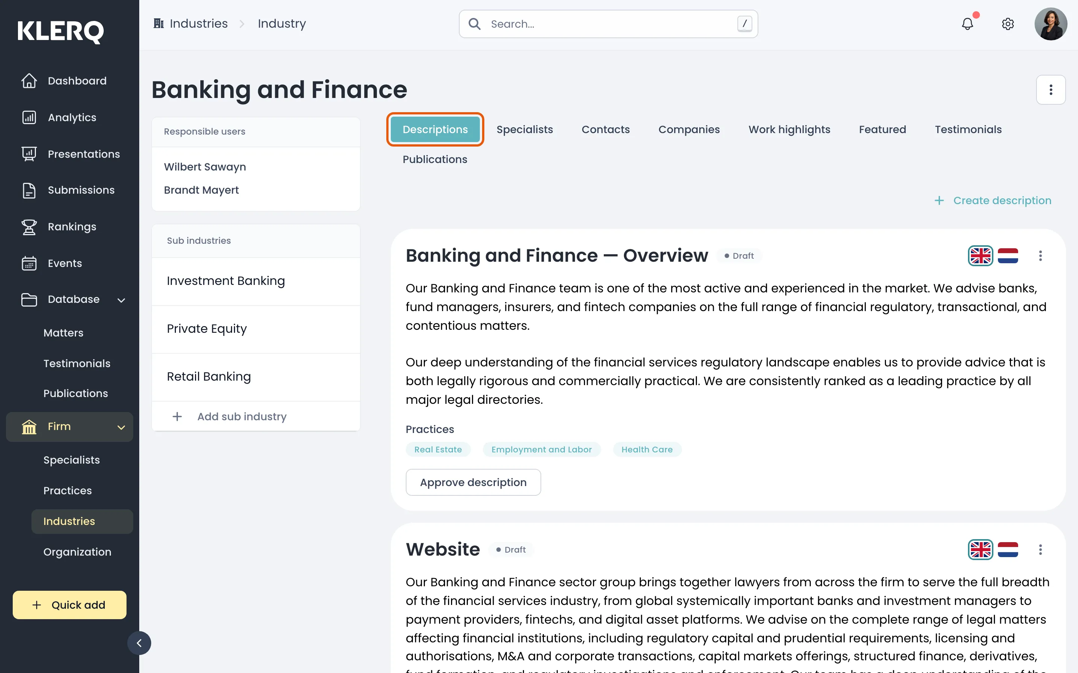The image size is (1078, 673).
Task: Select English flag on Overview description
Action: coord(980,255)
